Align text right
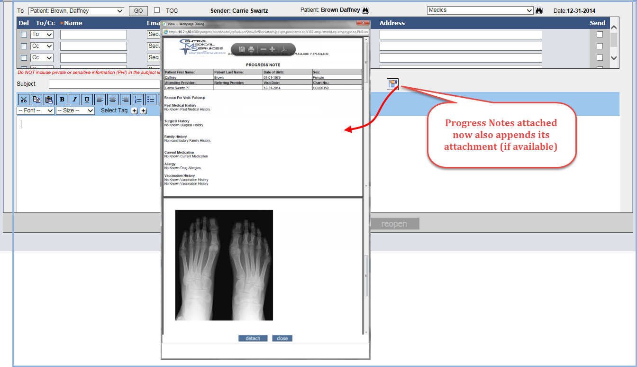This screenshot has width=637, height=367. pyautogui.click(x=125, y=100)
